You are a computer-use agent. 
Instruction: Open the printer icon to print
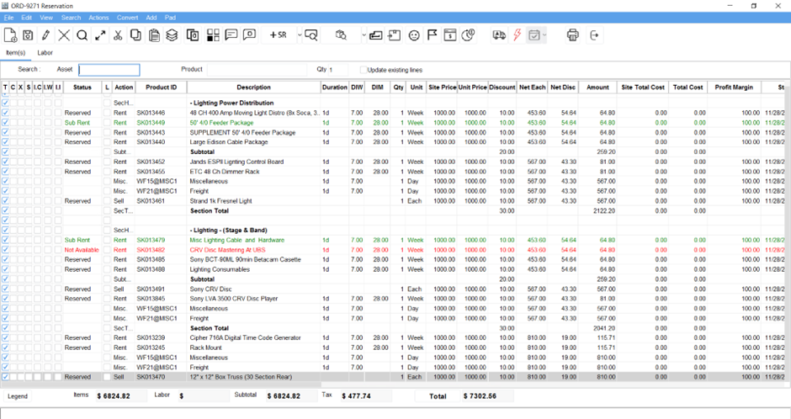pos(573,35)
